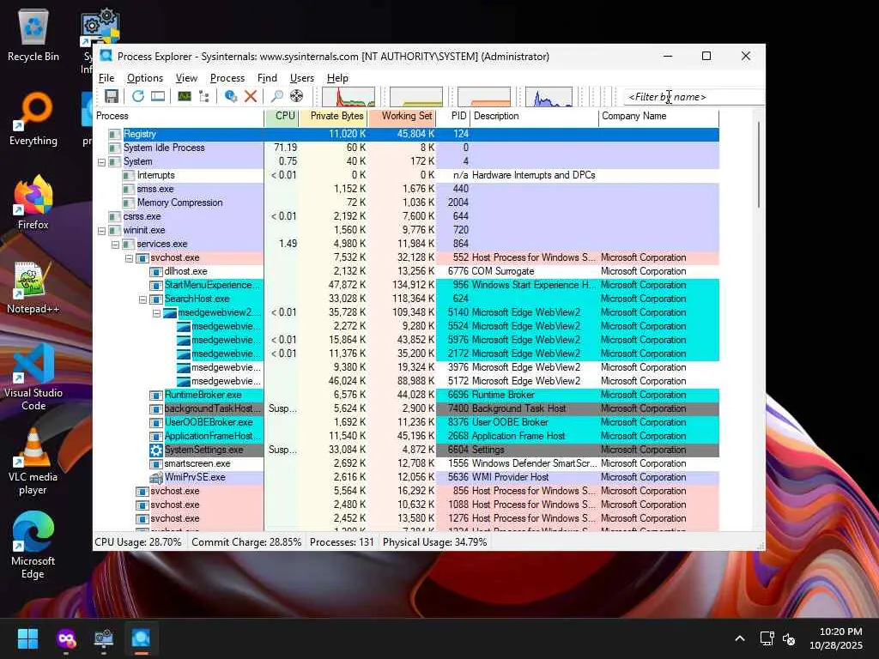Click Process Explorer taskbar icon

click(141, 638)
